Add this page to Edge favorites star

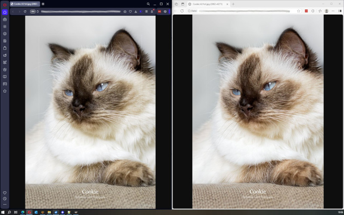[x=298, y=11]
